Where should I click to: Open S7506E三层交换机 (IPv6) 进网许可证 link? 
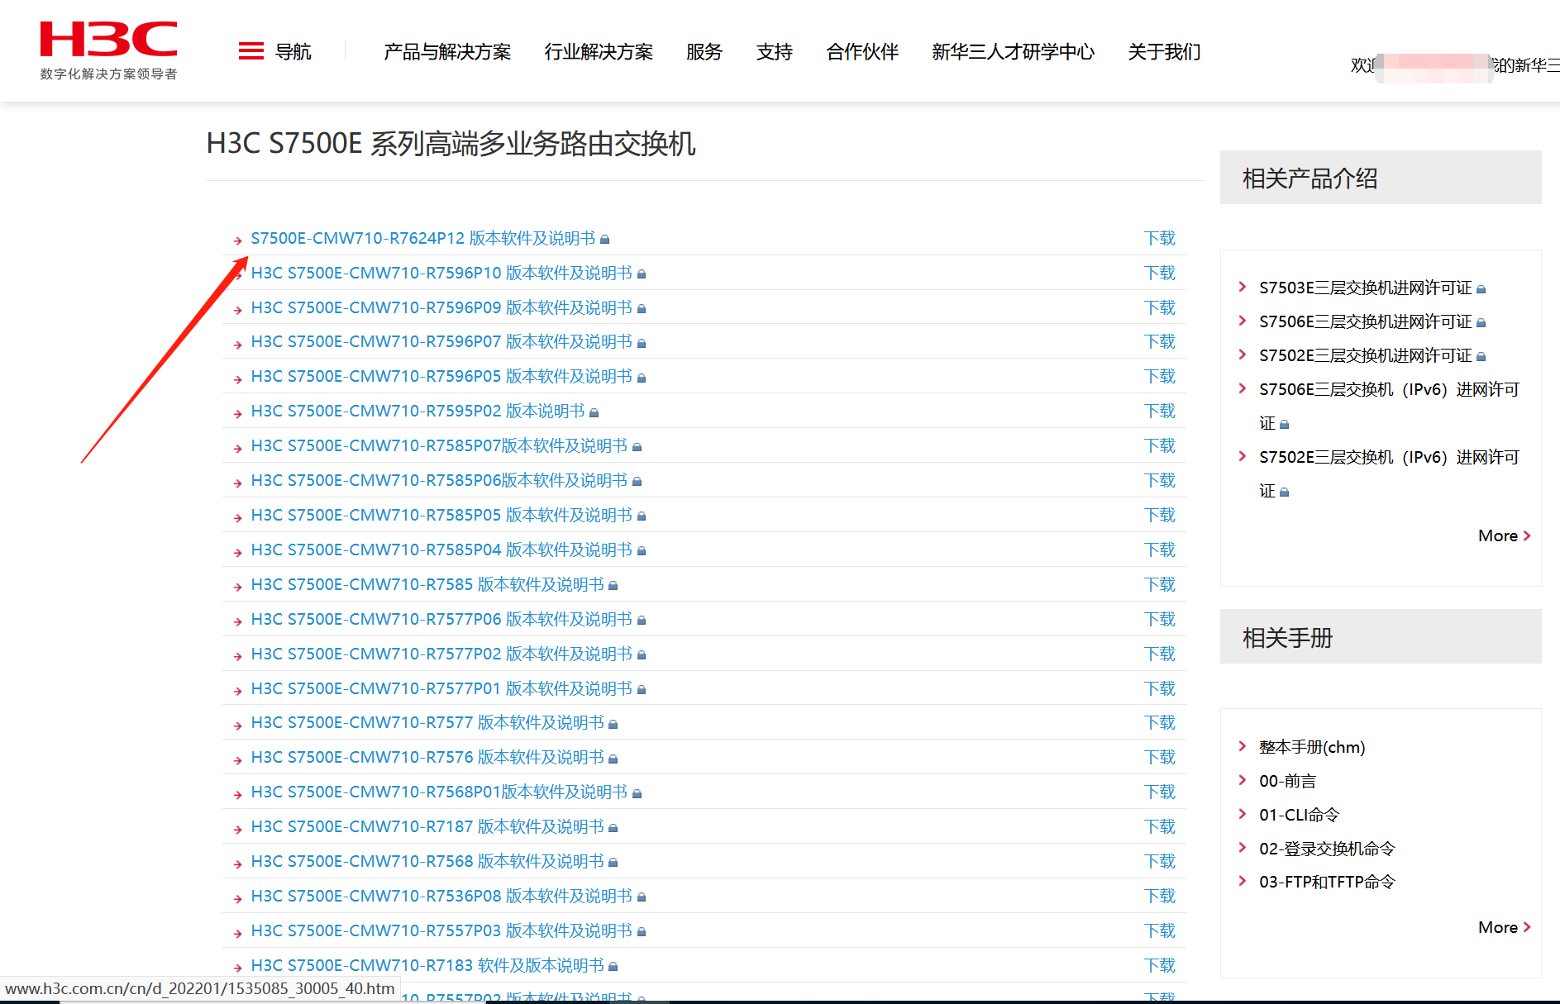(1390, 407)
